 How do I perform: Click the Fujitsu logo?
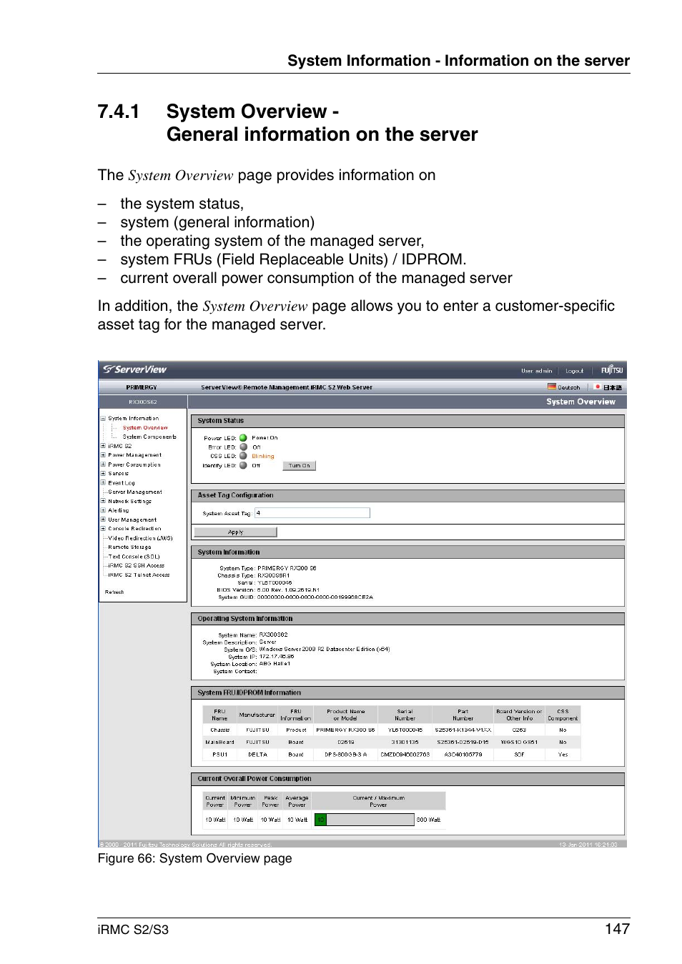pyautogui.click(x=611, y=370)
